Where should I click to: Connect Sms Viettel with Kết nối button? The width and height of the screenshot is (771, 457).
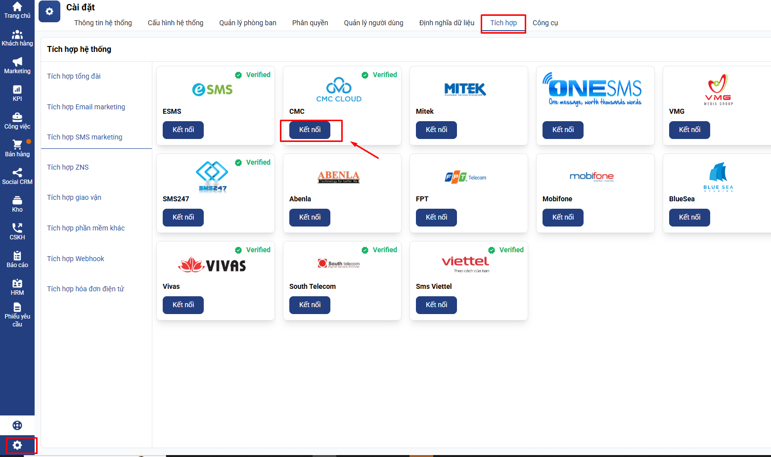pos(436,305)
